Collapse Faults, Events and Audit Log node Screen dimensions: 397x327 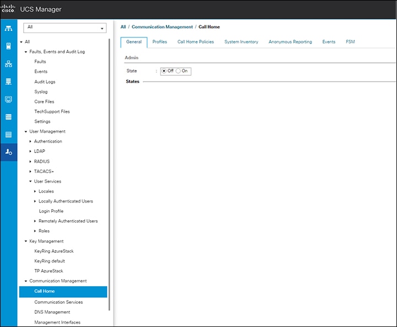click(x=26, y=52)
